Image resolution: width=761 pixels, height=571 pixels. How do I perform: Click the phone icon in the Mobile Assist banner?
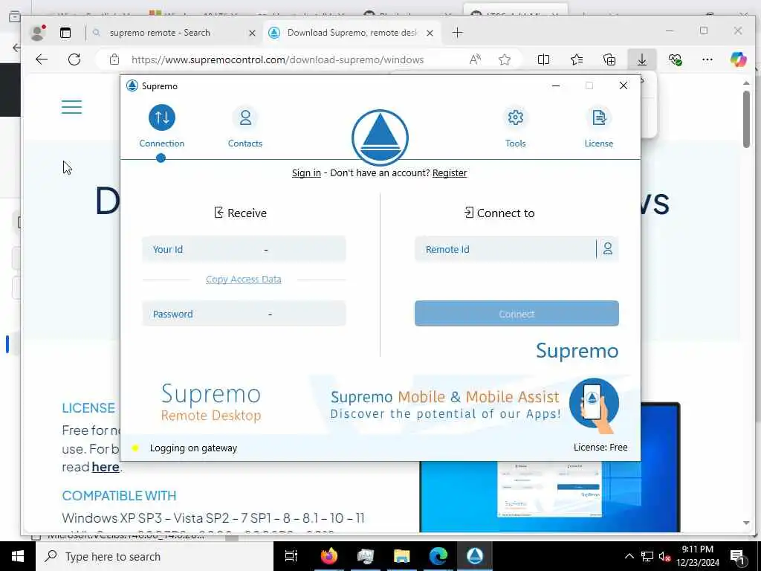(x=594, y=405)
